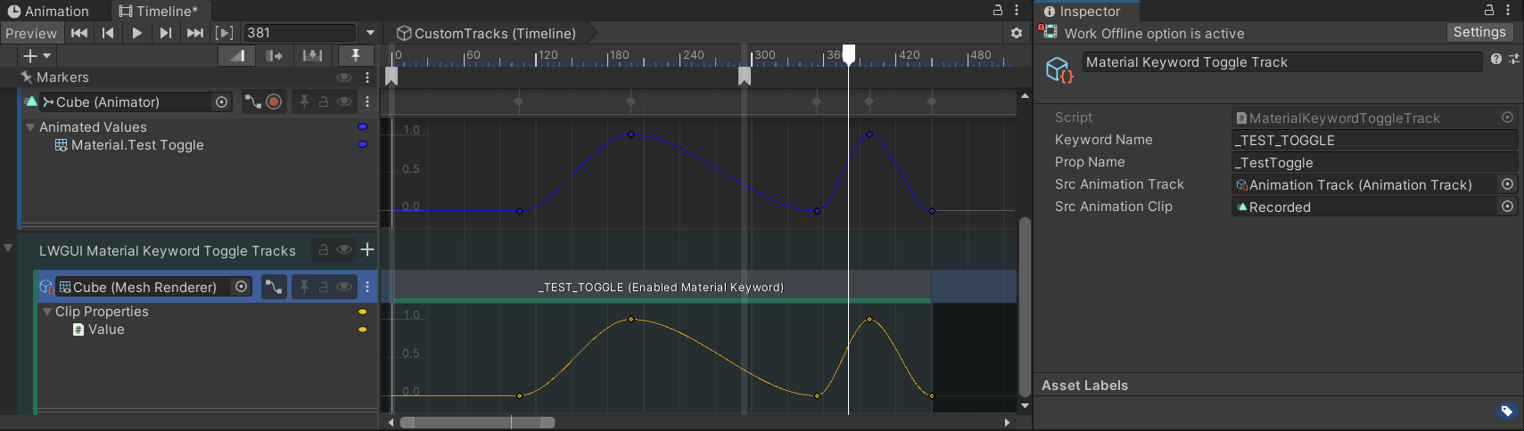Collapse the LWGUI Material Keyword Toggle Tracks group
Viewport: 1524px width, 431px height.
pos(8,248)
